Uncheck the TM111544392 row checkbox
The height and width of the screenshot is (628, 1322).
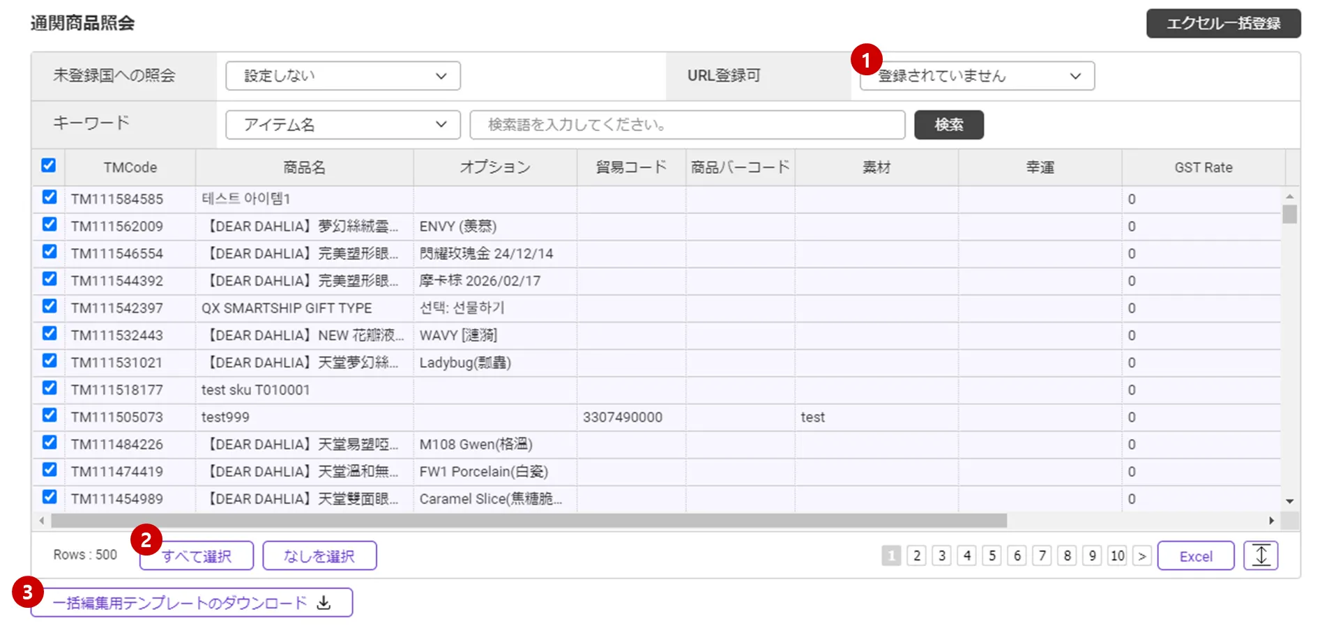point(49,279)
